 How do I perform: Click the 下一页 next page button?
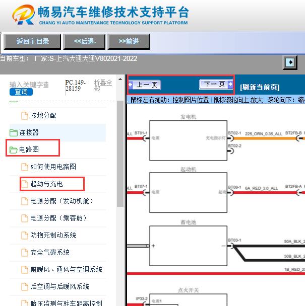216,85
